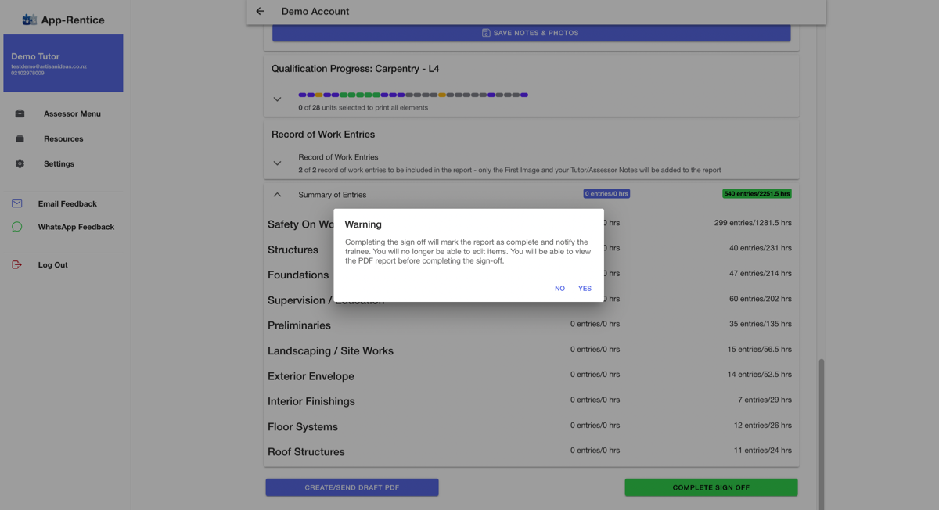The height and width of the screenshot is (510, 939).
Task: Click the Assessor Menu briefcase icon
Action: tap(20, 113)
